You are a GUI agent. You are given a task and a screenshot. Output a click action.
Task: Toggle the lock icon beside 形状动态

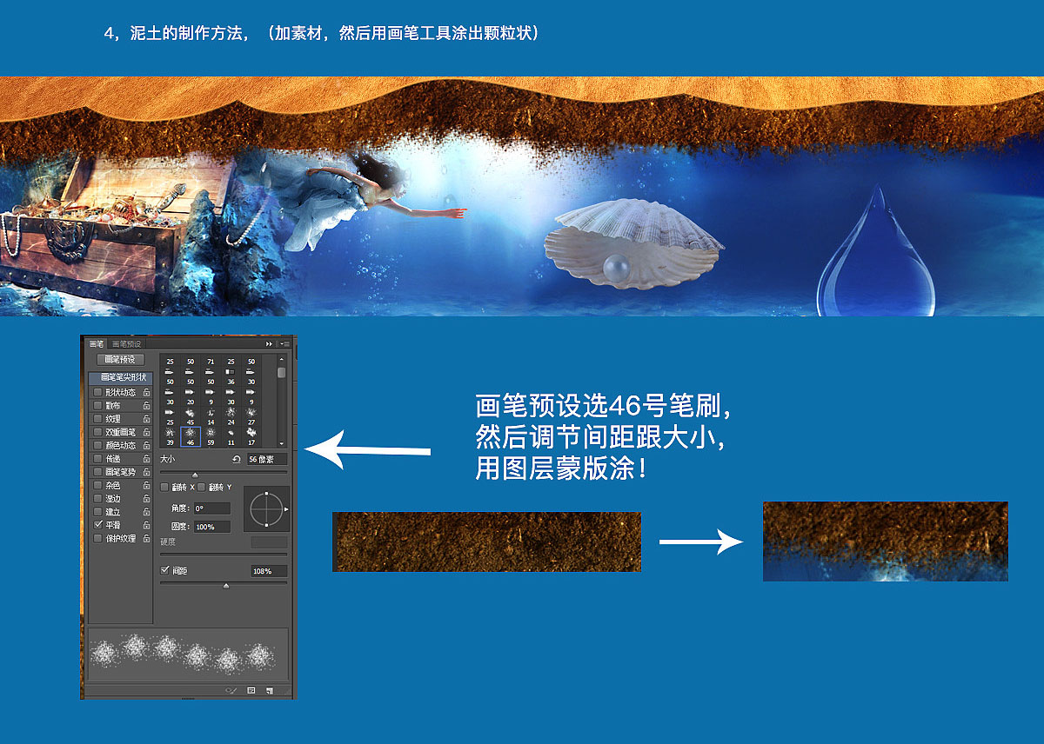146,392
